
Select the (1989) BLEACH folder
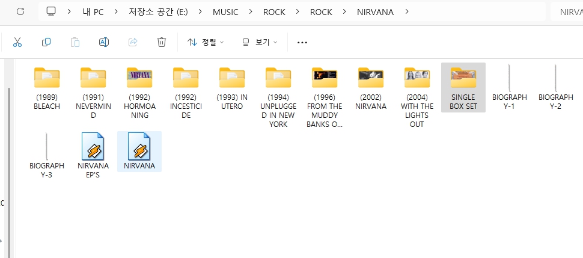pos(47,88)
